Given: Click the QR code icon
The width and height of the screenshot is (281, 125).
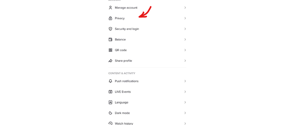Looking at the screenshot, I should point(110,50).
